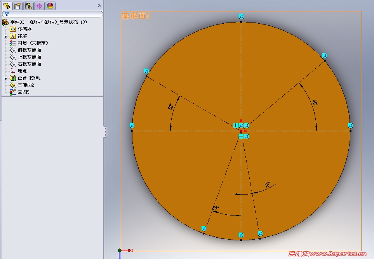The height and width of the screenshot is (259, 374).
Task: Click the sketch origin point at center
Action: (241, 131)
